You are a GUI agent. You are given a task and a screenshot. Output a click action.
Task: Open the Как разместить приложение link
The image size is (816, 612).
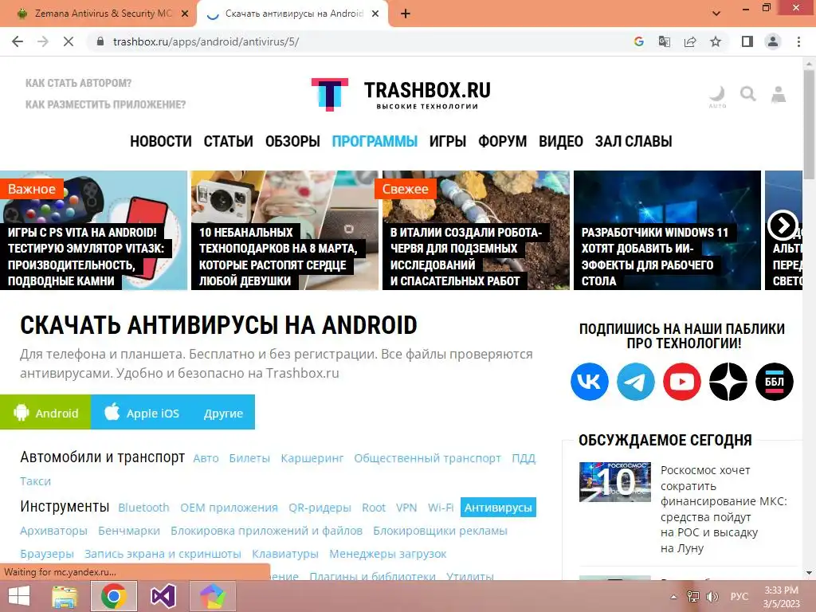click(106, 104)
